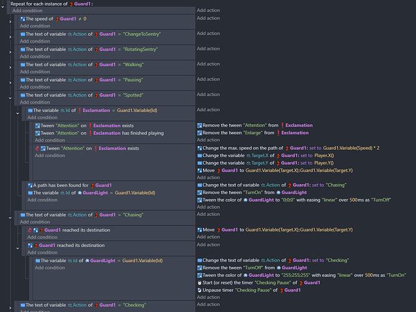This screenshot has height=312, width=416.
Task: Click the tween icon on the "has finished playing" condition
Action: tap(37, 132)
